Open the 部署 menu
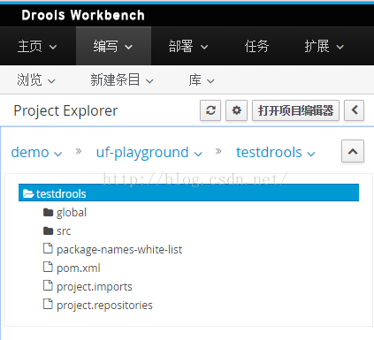 (188, 46)
